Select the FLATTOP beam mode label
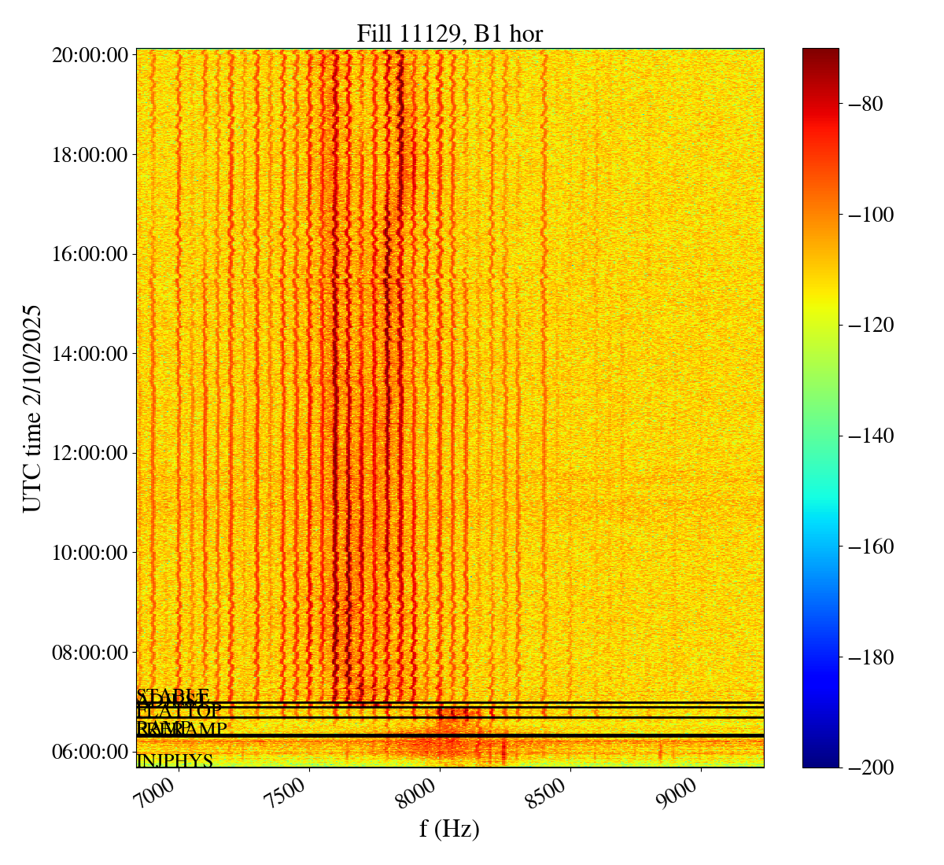Viewport: 944px width, 865px height. click(179, 712)
